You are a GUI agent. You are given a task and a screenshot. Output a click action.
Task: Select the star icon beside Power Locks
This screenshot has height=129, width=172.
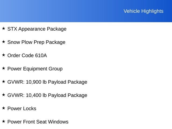click(x=3, y=108)
